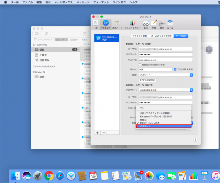Launch Siri from the Dock
Screen dimensions: 220x183
tap(27, 176)
